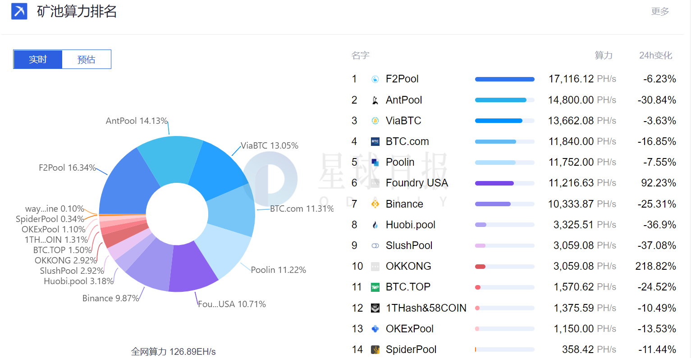Screen dimensions: 691x358
Task: Click the ViaBTC 13.05% chart label
Action: click(270, 145)
